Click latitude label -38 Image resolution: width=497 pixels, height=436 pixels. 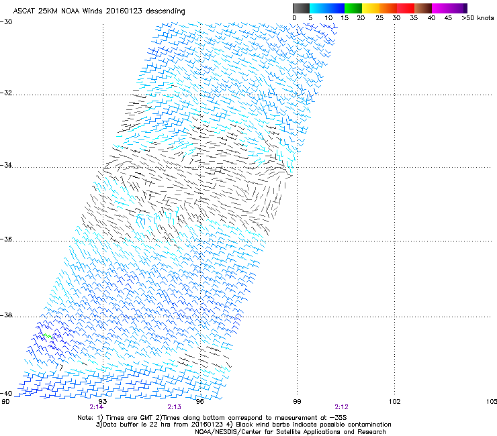click(6, 315)
